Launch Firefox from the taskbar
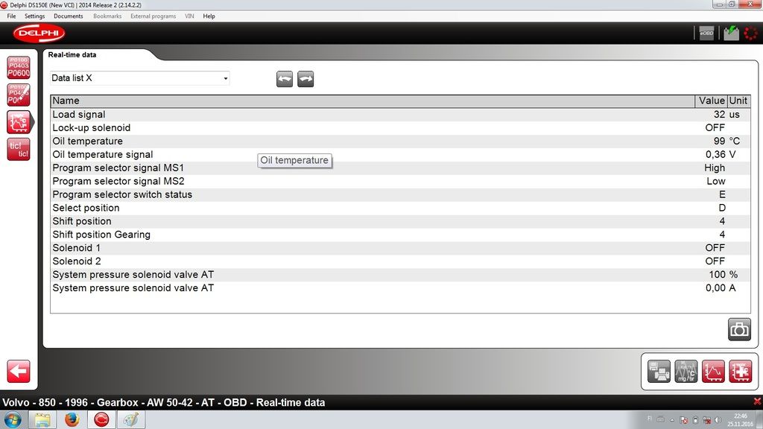763x429 pixels. click(72, 419)
